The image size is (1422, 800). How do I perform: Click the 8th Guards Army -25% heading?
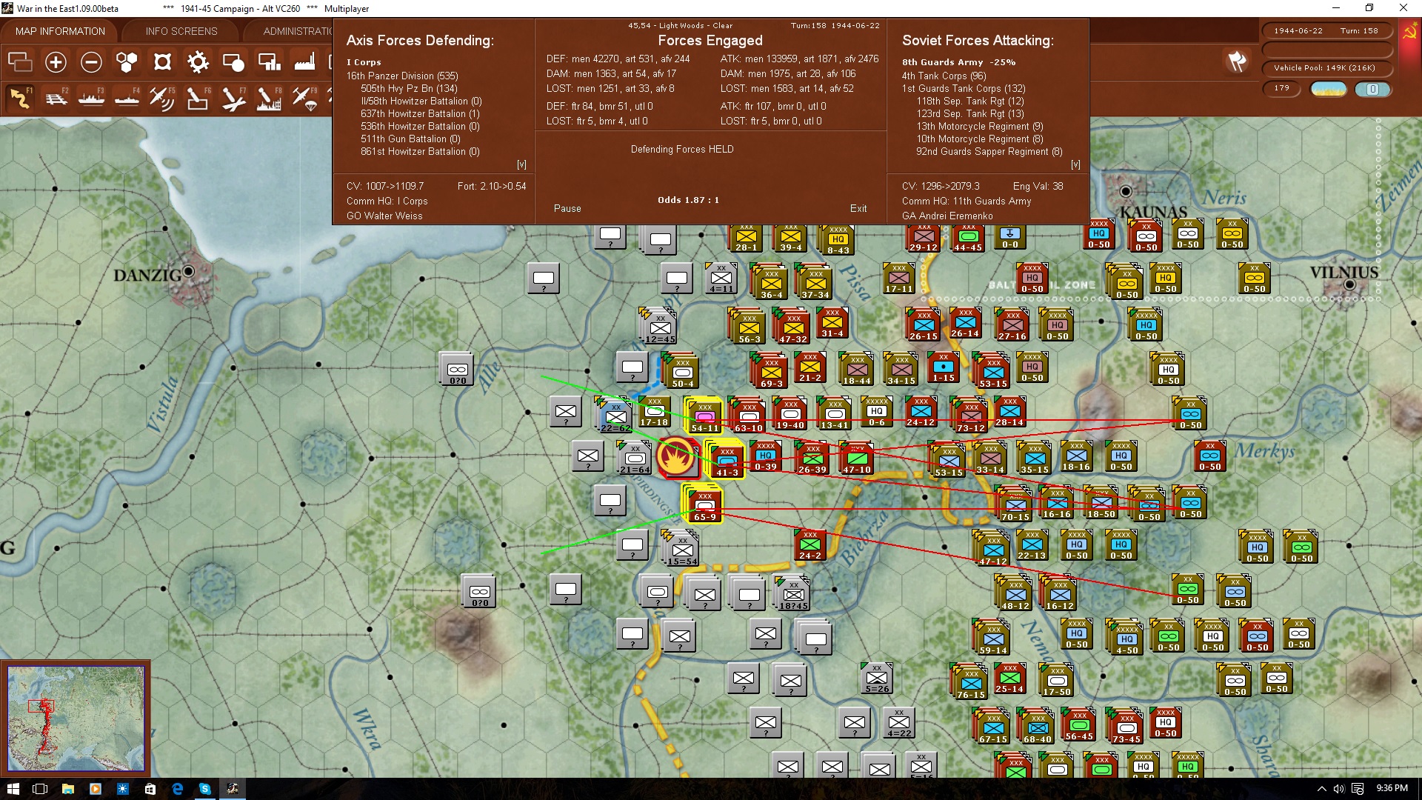958,62
